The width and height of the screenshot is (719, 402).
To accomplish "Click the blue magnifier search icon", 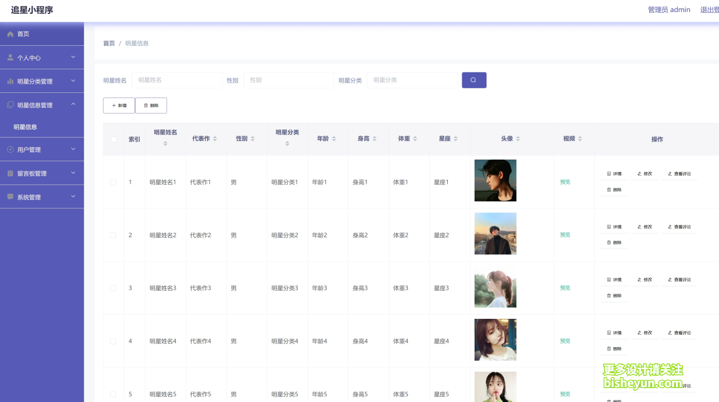I will tap(474, 80).
